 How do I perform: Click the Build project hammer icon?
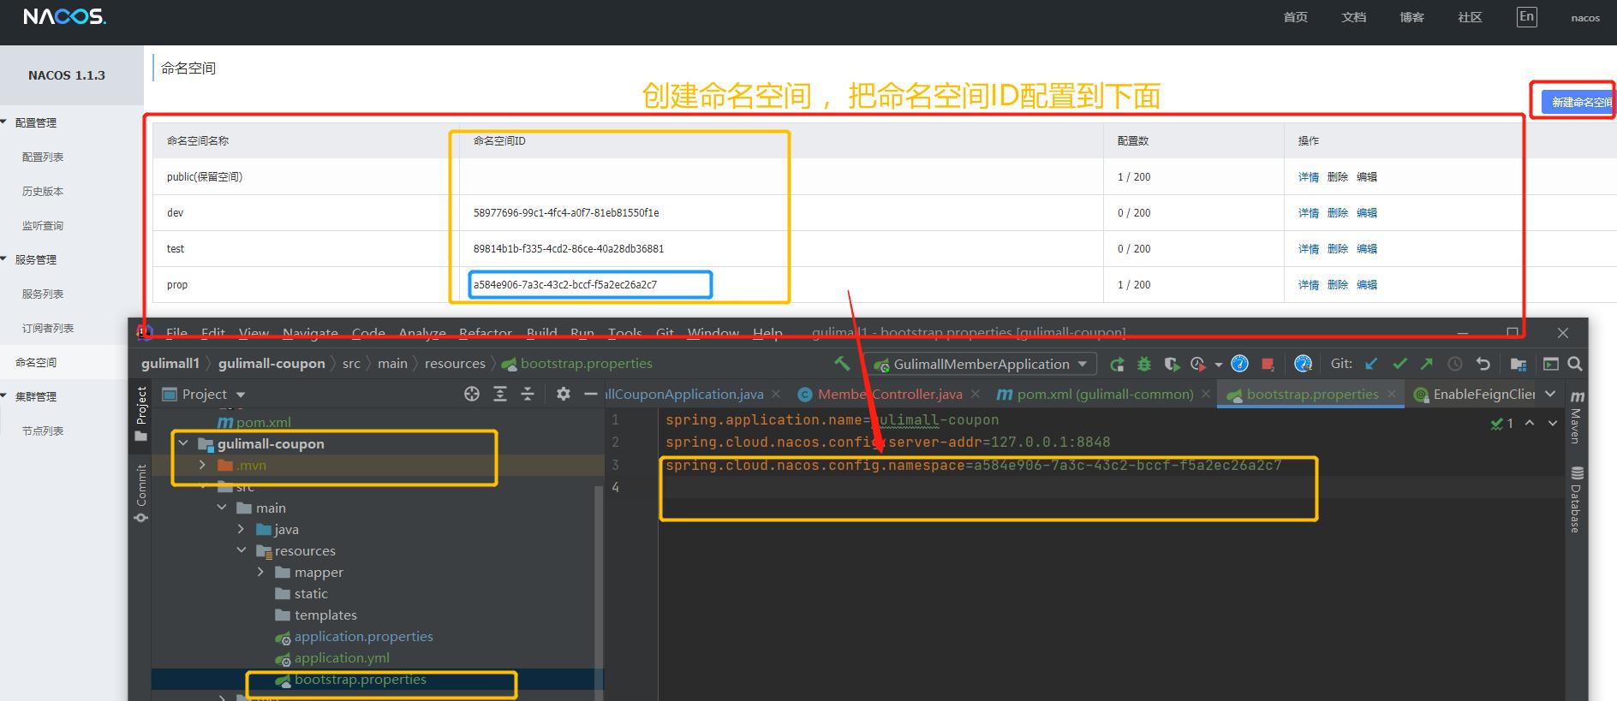point(842,364)
